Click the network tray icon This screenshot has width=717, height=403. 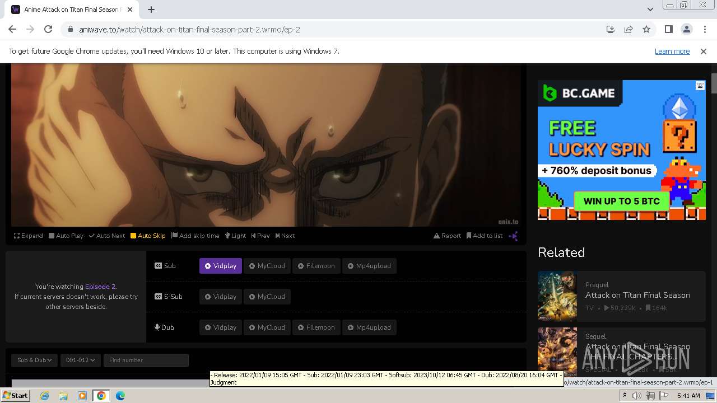[650, 396]
